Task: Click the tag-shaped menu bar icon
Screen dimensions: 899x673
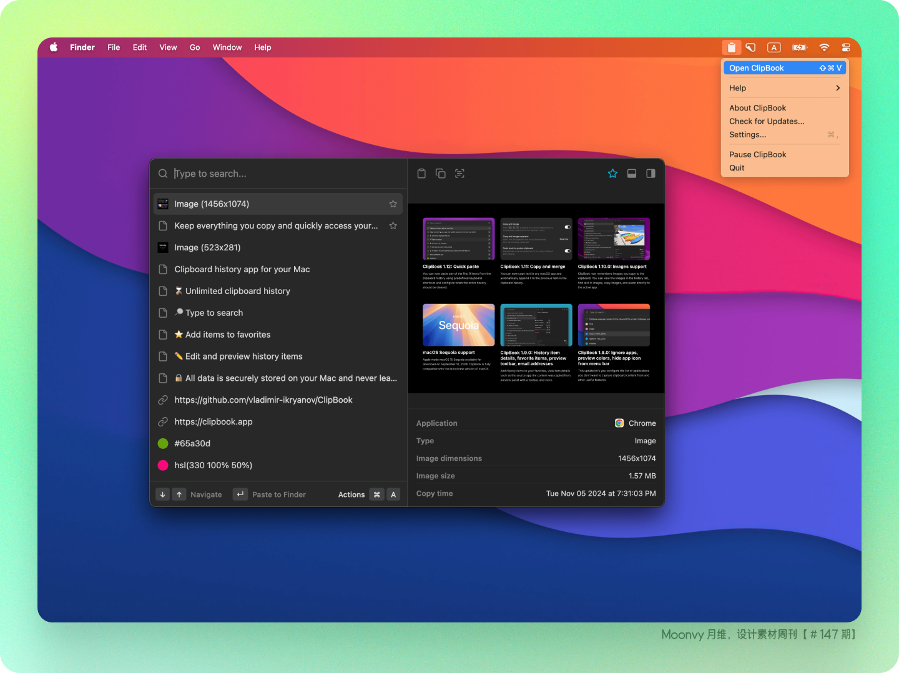Action: point(751,47)
